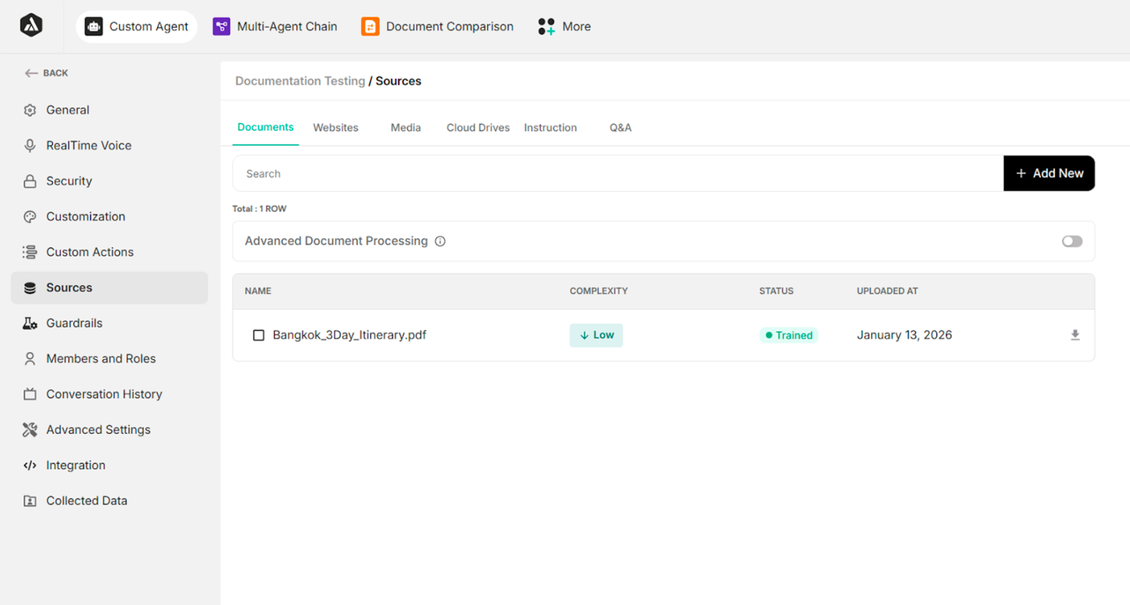The width and height of the screenshot is (1130, 605).
Task: Open Members and Roles person icon
Action: pyautogui.click(x=30, y=359)
